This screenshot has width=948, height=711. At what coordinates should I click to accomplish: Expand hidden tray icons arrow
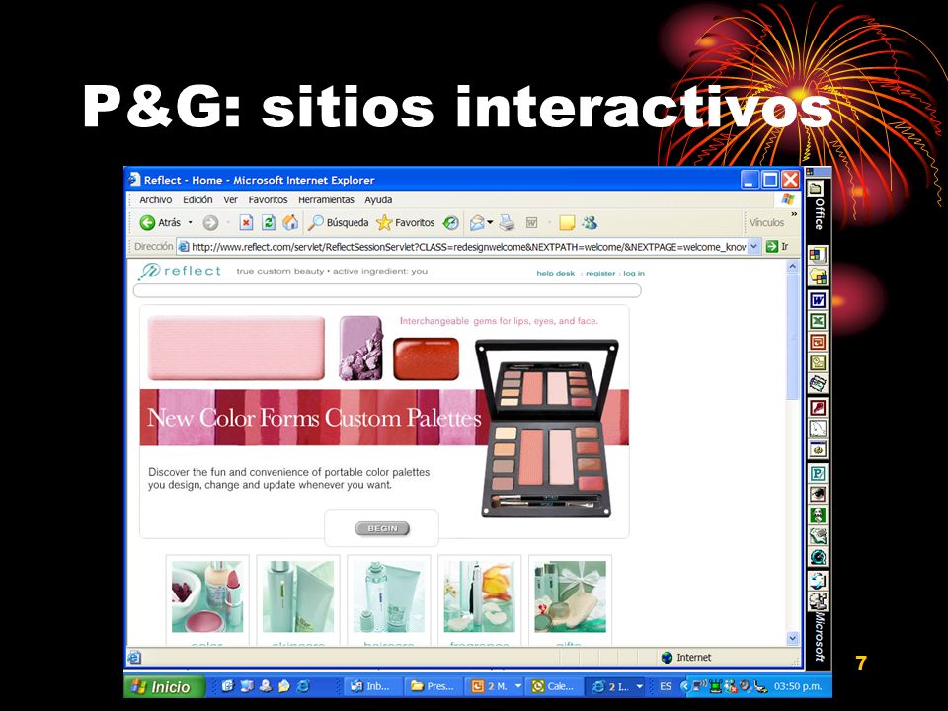(x=684, y=687)
